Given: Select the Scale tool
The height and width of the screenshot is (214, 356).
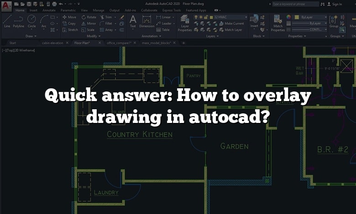Looking at the screenshot, I should pos(88,30).
